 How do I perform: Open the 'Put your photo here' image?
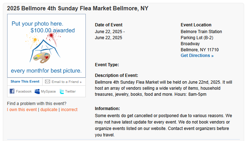pyautogui.click(x=46, y=46)
